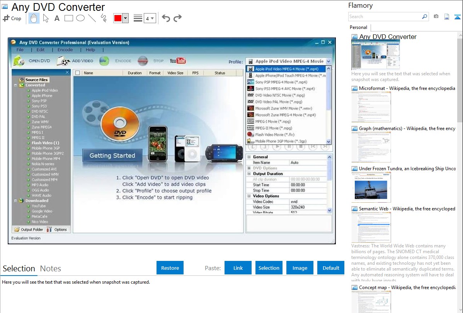
Task: Select Apple iPhone in the tree
Action: (x=42, y=96)
